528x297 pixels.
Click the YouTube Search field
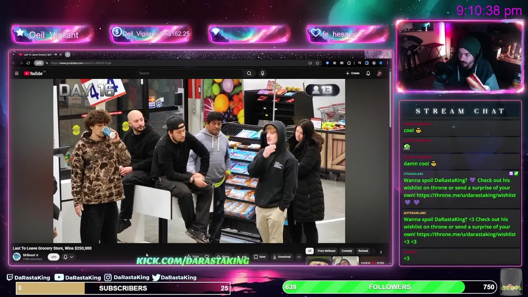coord(190,73)
